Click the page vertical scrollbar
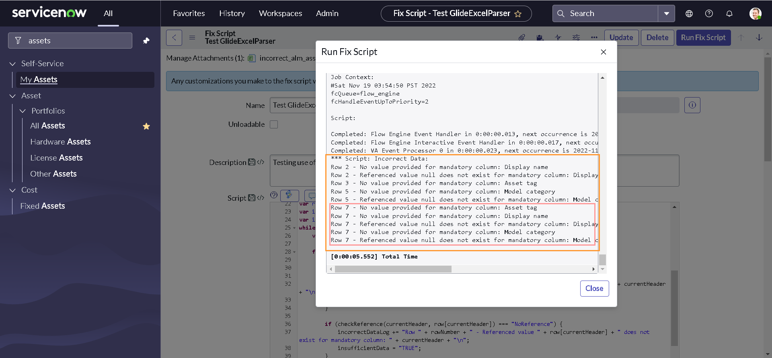Viewport: 772px width, 358px height. [768, 109]
